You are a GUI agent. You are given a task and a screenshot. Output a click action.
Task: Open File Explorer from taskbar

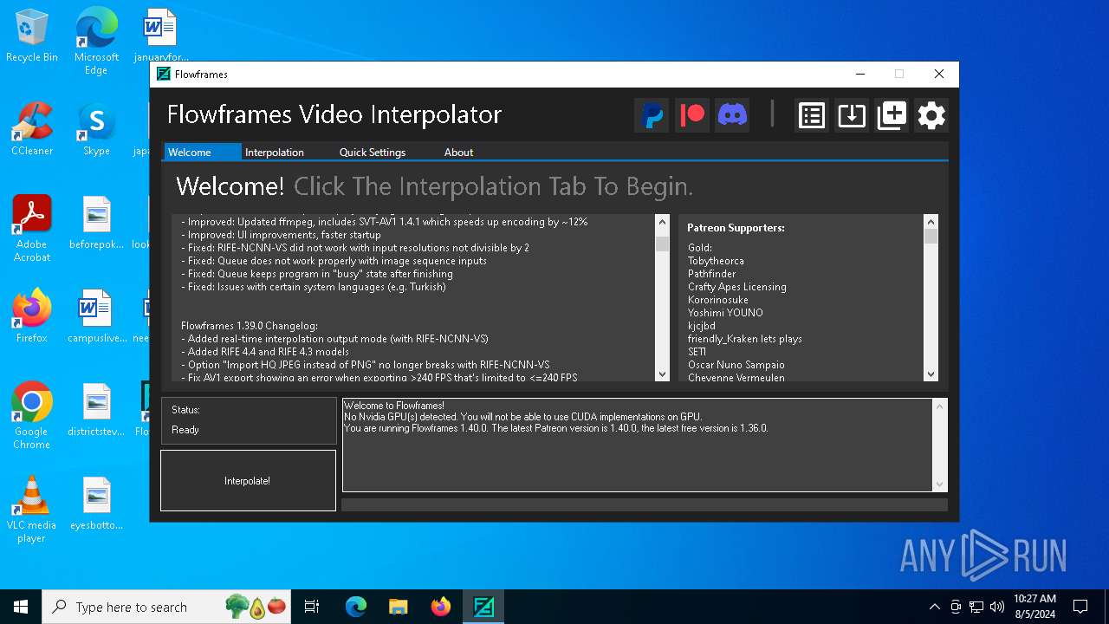(398, 607)
